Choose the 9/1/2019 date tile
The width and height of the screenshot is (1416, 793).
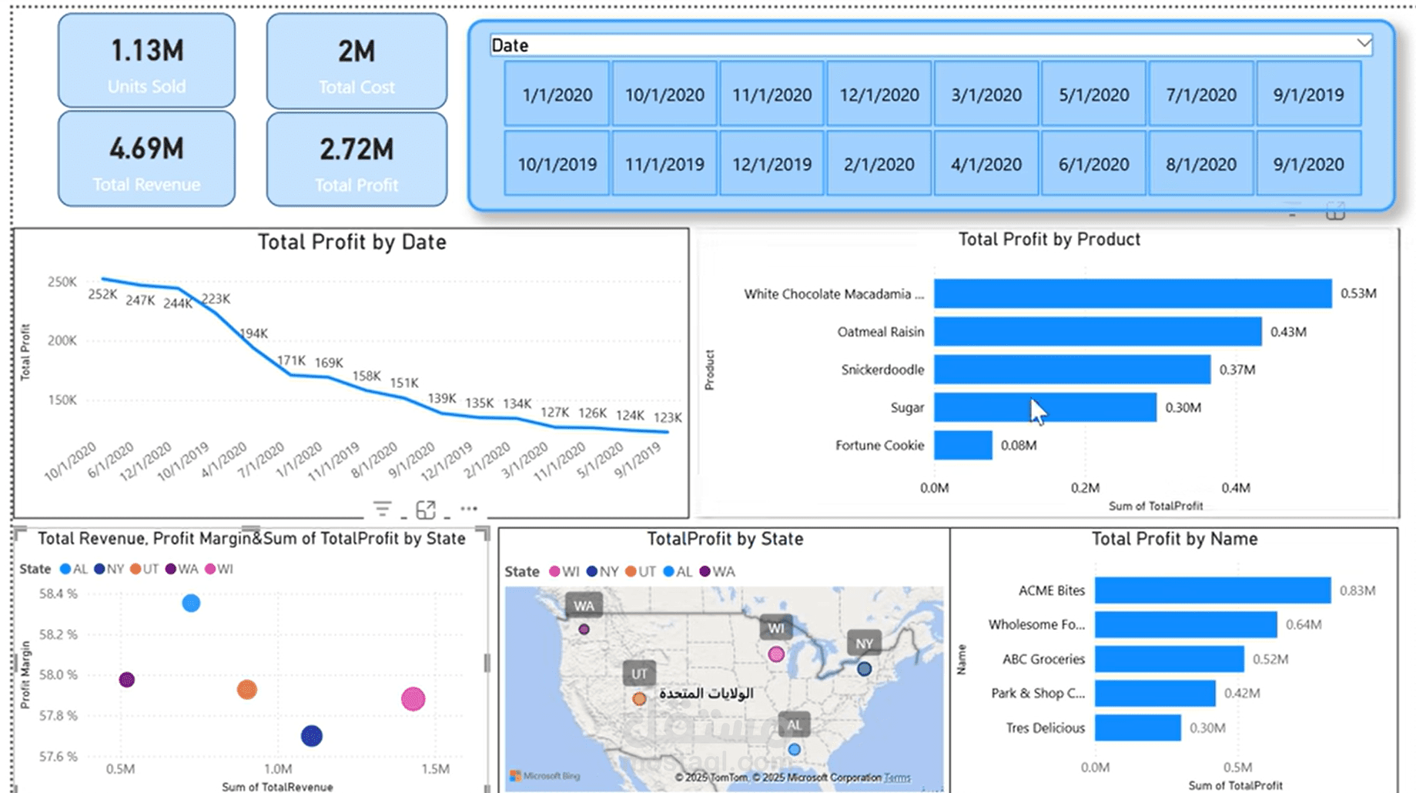pos(1309,94)
